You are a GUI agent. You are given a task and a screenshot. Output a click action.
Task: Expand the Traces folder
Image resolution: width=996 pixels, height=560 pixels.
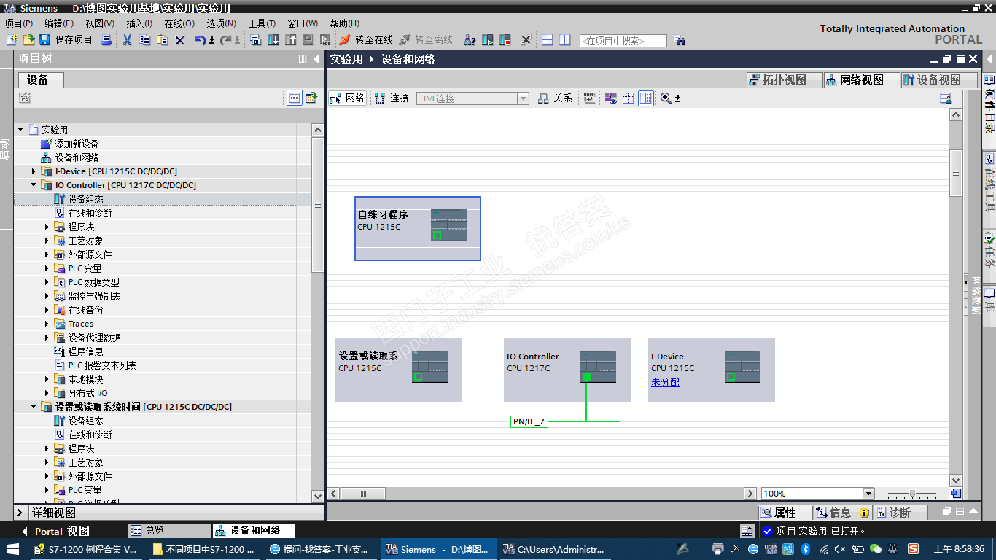(x=47, y=324)
